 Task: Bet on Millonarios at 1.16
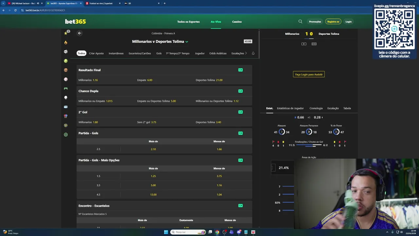point(106,80)
